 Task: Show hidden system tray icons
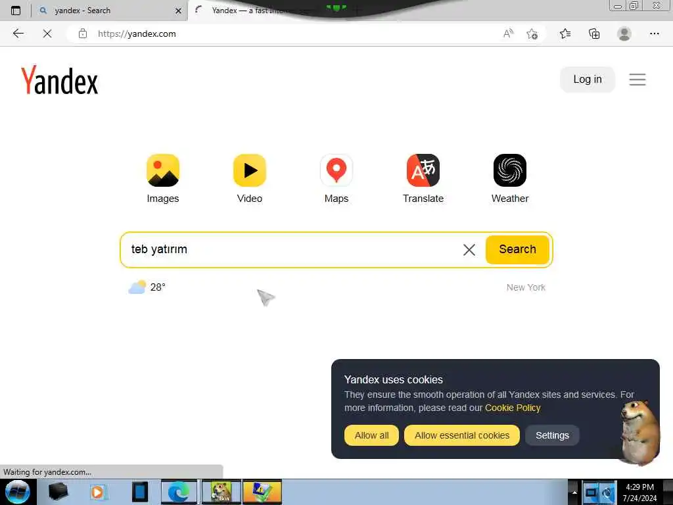[x=574, y=492]
